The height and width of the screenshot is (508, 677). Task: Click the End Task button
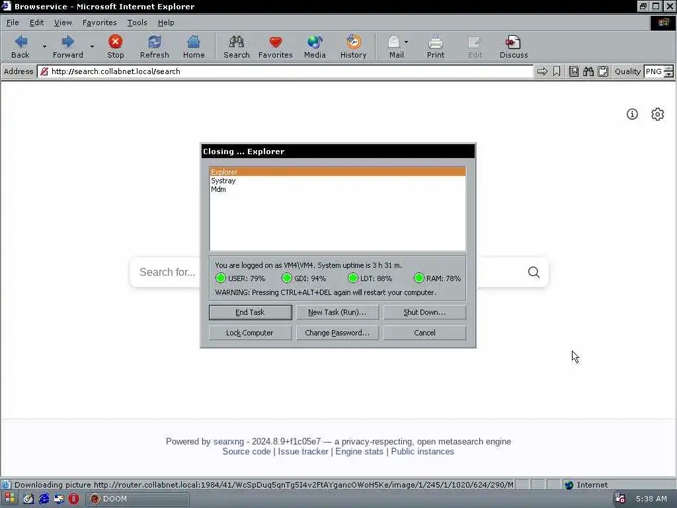(250, 312)
